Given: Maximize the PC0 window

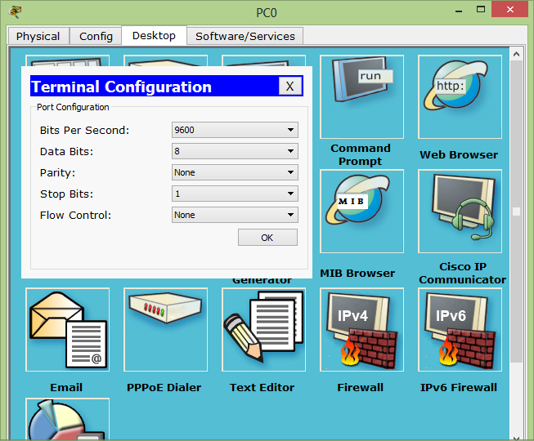Looking at the screenshot, I should pyautogui.click(x=481, y=10).
